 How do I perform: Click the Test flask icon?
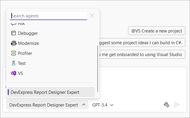coord(14,63)
